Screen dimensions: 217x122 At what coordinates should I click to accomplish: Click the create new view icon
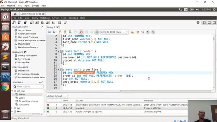tap(42, 23)
